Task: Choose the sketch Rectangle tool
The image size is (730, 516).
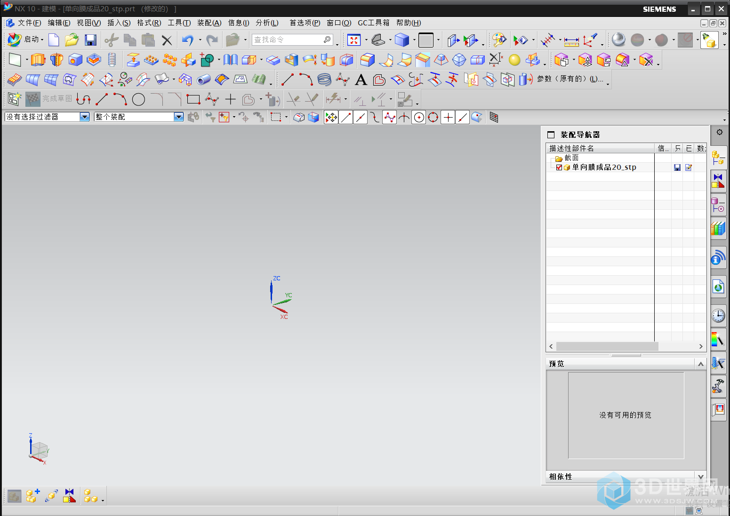Action: pos(193,99)
